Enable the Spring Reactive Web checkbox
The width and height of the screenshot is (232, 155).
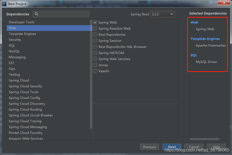95,29
